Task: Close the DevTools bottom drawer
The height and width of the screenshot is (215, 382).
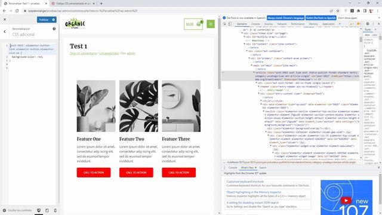Action: pos(379,168)
